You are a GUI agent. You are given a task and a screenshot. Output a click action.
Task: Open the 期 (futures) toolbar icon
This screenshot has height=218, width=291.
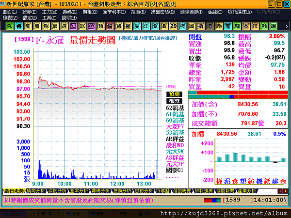coord(46,26)
